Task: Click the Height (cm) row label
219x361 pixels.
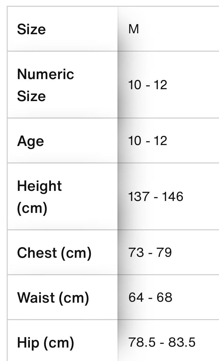Action: 39,197
